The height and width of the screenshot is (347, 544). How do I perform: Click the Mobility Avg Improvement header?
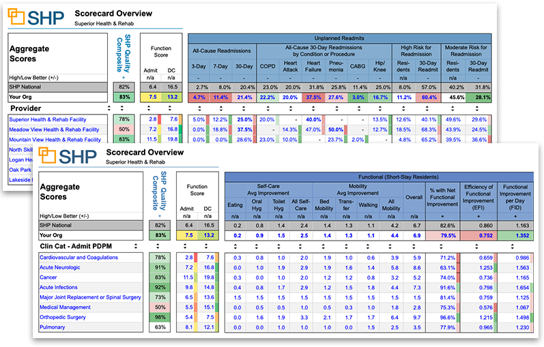pyautogui.click(x=358, y=190)
